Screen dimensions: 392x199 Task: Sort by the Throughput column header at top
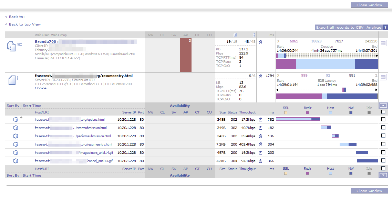247,112
